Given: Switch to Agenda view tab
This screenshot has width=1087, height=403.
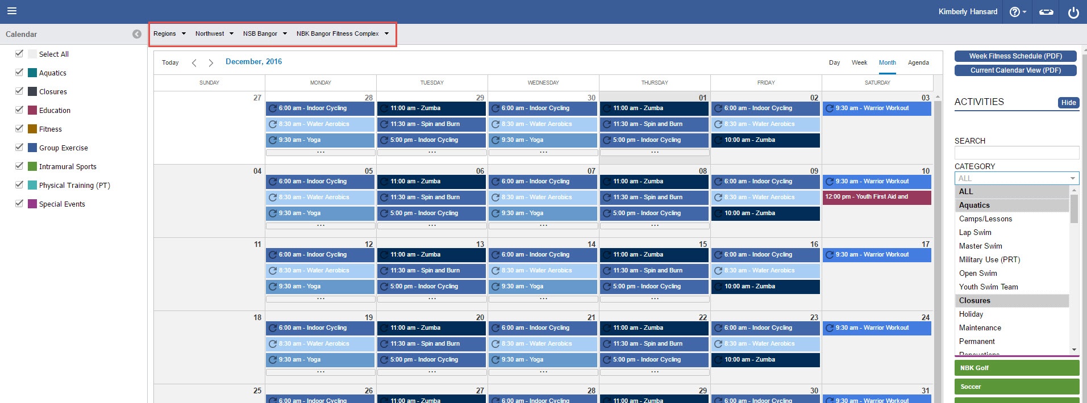Looking at the screenshot, I should coord(918,62).
